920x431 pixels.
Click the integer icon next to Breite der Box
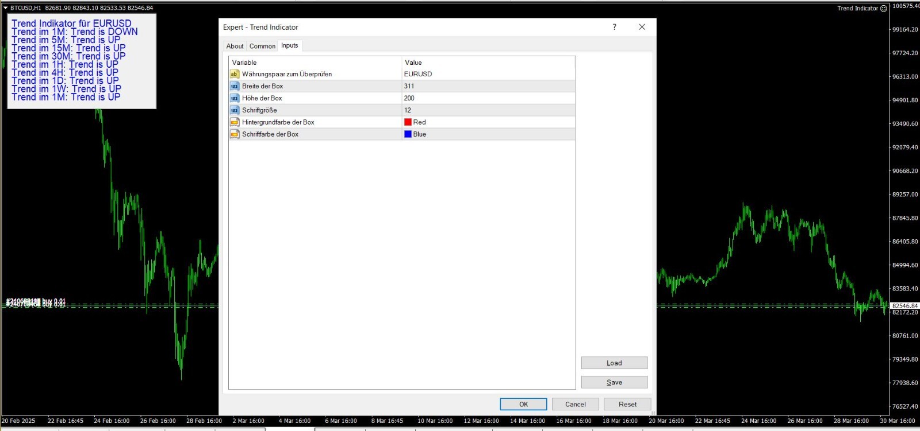[x=234, y=86]
